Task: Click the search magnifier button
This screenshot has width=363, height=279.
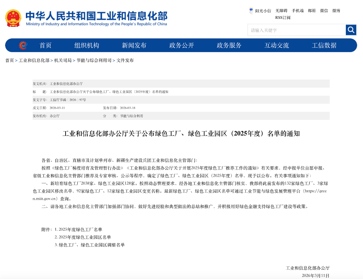Action: click(351, 30)
